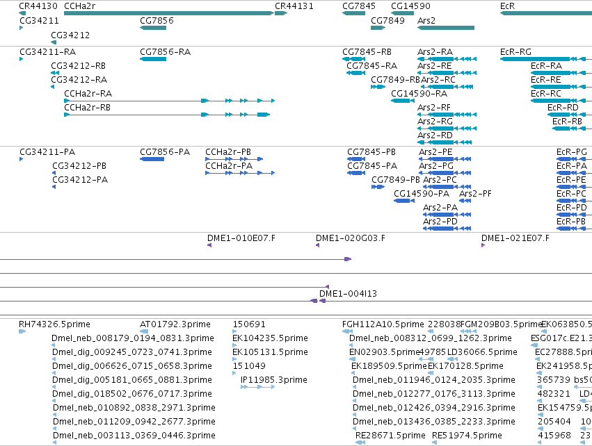Click the CG7845 gene glyph
The width and height of the screenshot is (592, 446).
click(x=354, y=13)
